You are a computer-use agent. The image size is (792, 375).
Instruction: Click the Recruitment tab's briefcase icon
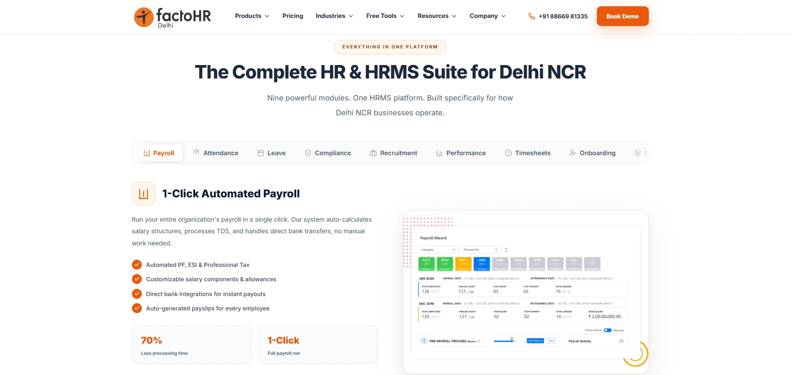373,153
